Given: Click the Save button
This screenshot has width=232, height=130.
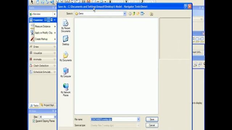Looking at the screenshot, I should coord(152,119).
